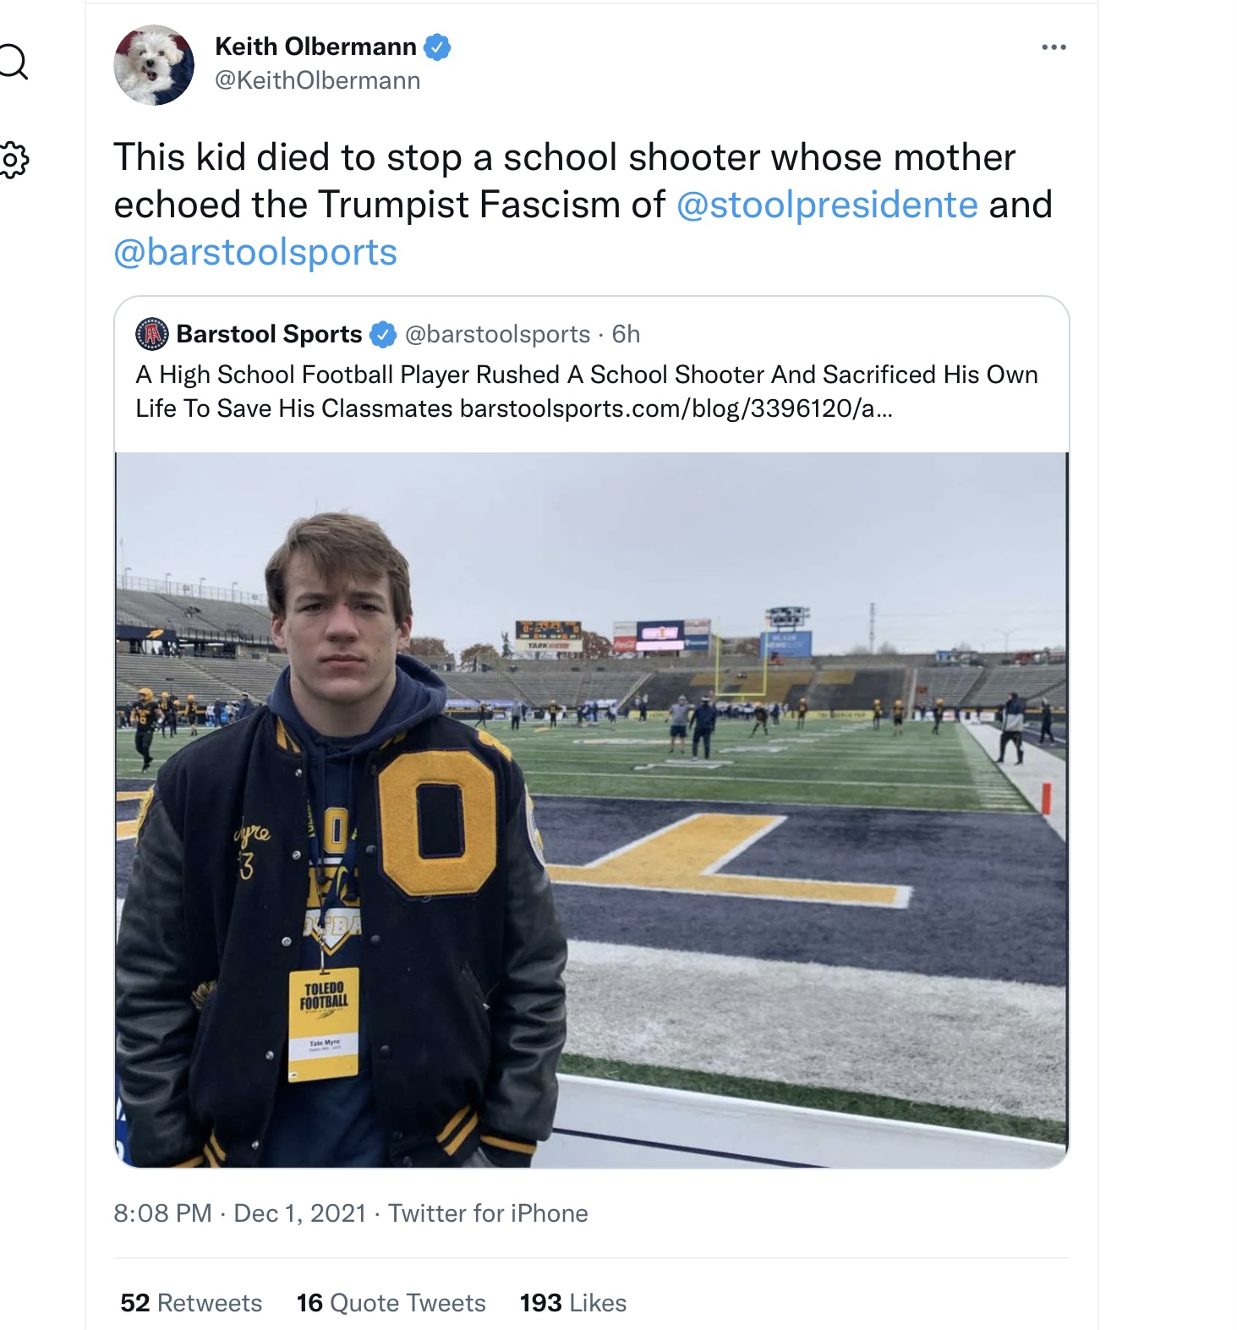Open the search icon in sidebar
This screenshot has width=1237, height=1330.
13,62
